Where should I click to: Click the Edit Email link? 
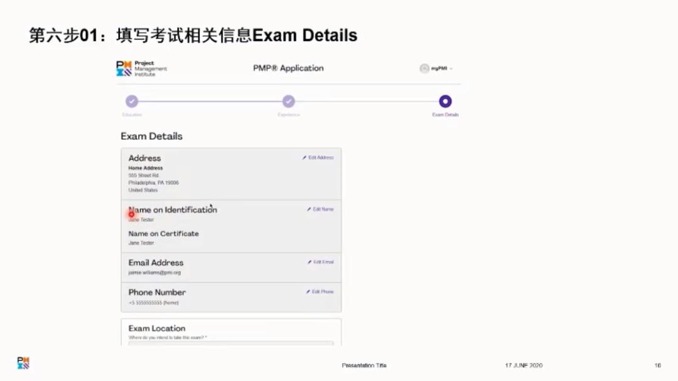point(321,263)
